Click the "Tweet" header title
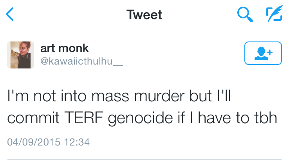Image resolution: width=289 pixels, height=160 pixels. click(144, 15)
